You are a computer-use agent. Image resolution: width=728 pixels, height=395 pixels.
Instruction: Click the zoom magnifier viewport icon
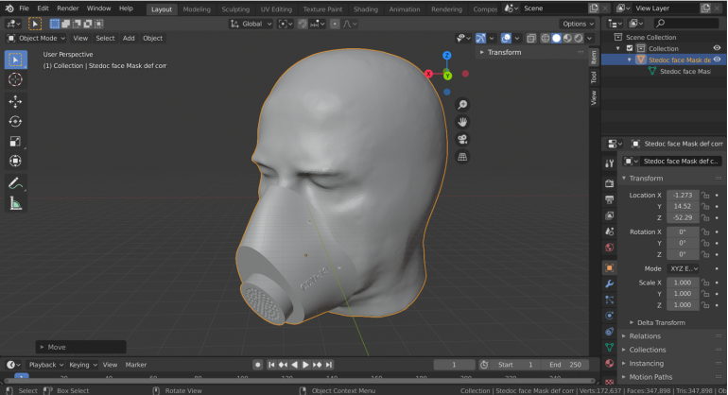[462, 105]
